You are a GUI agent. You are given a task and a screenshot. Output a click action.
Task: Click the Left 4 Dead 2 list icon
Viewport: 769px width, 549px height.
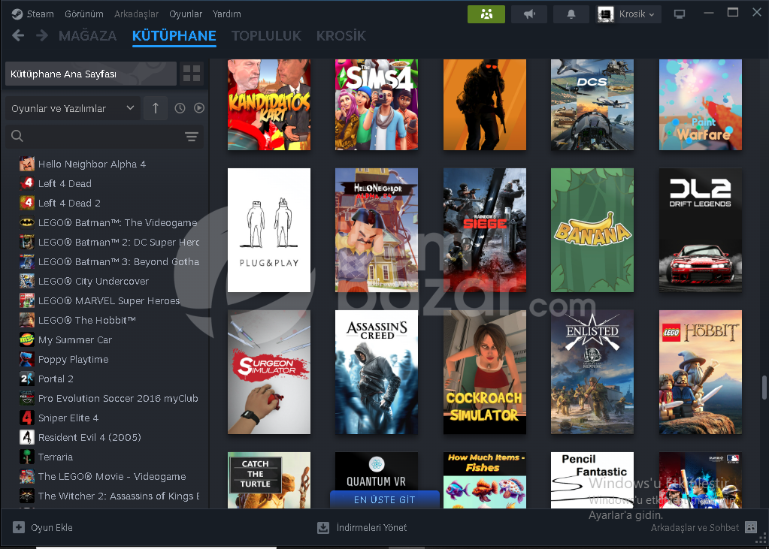pyautogui.click(x=27, y=203)
